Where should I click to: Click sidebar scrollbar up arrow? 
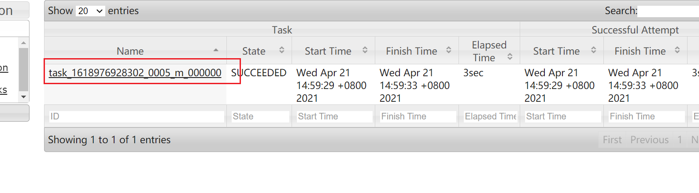(x=24, y=43)
